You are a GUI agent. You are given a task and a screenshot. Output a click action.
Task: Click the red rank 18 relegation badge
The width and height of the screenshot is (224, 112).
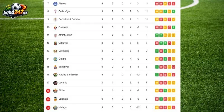point(48,91)
